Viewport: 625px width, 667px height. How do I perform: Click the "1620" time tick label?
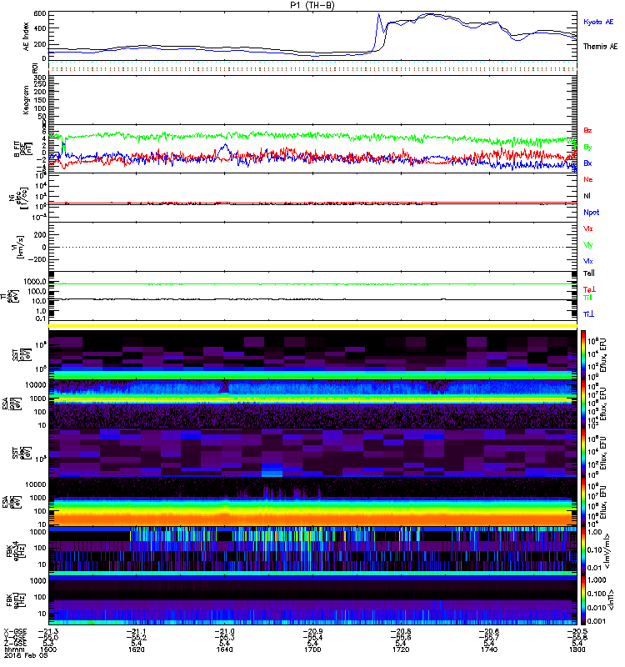pyautogui.click(x=137, y=649)
